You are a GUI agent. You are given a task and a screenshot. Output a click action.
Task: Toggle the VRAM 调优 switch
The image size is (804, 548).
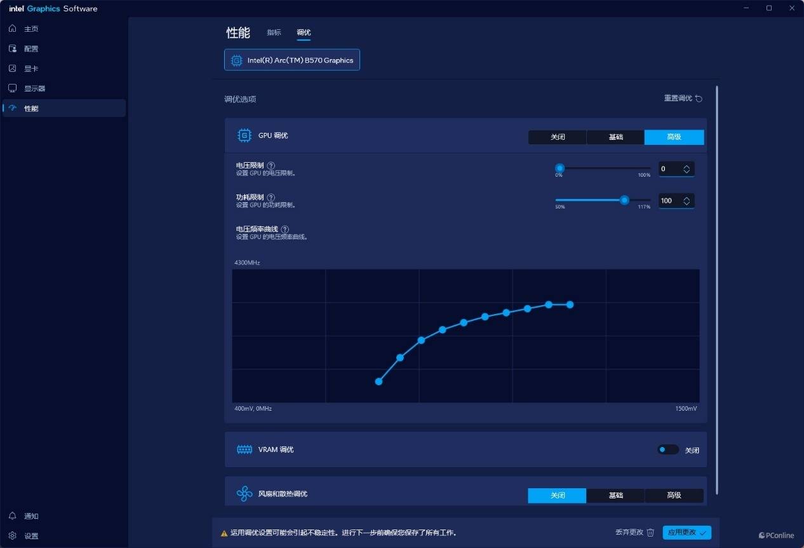click(x=668, y=449)
